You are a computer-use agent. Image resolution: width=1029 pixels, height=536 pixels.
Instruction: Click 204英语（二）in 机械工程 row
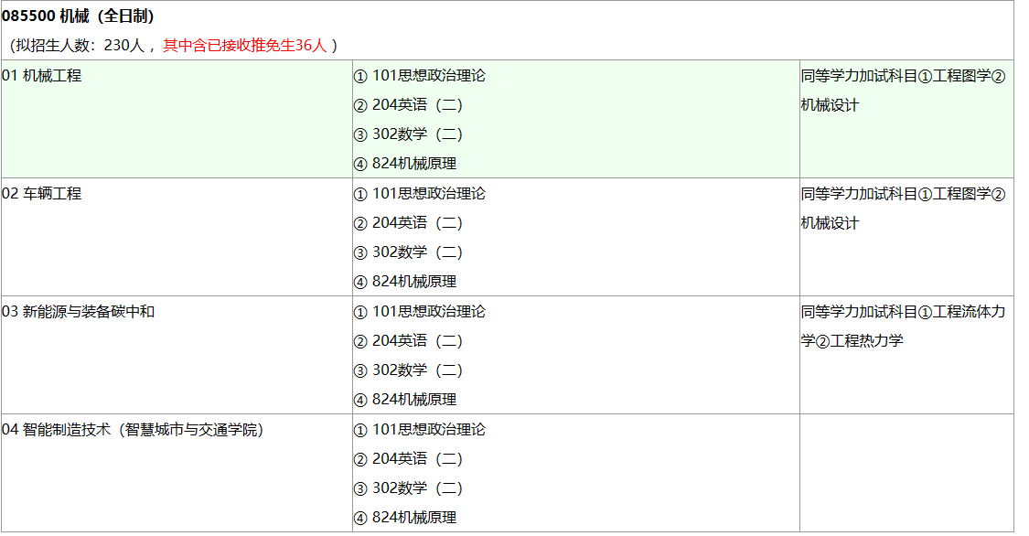pyautogui.click(x=408, y=105)
